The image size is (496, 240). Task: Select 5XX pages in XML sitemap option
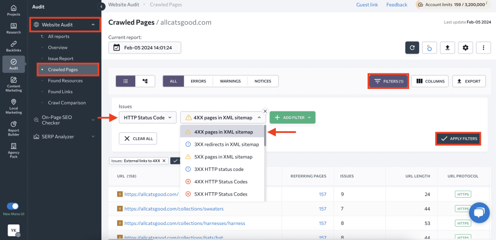click(223, 156)
